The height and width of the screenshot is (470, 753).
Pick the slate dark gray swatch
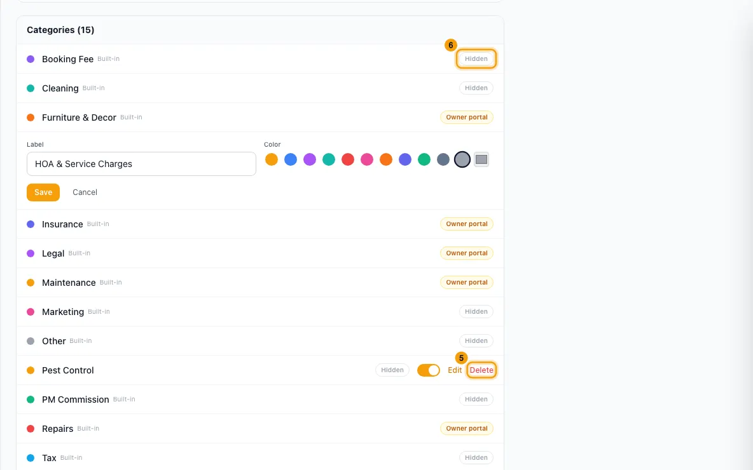(443, 159)
